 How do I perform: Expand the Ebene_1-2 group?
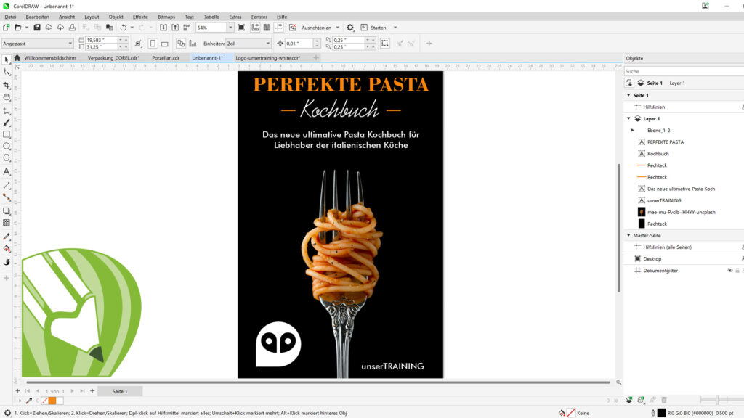pos(633,131)
